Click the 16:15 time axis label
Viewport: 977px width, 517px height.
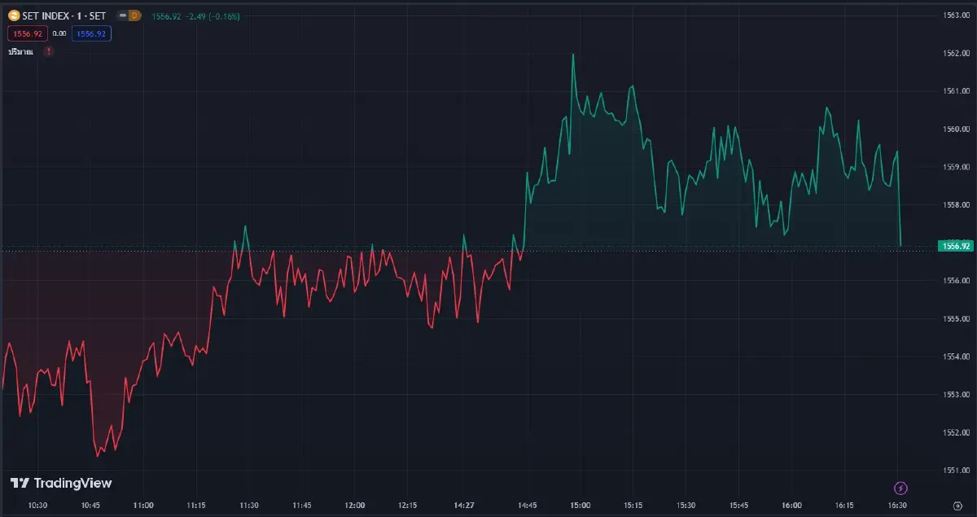844,506
